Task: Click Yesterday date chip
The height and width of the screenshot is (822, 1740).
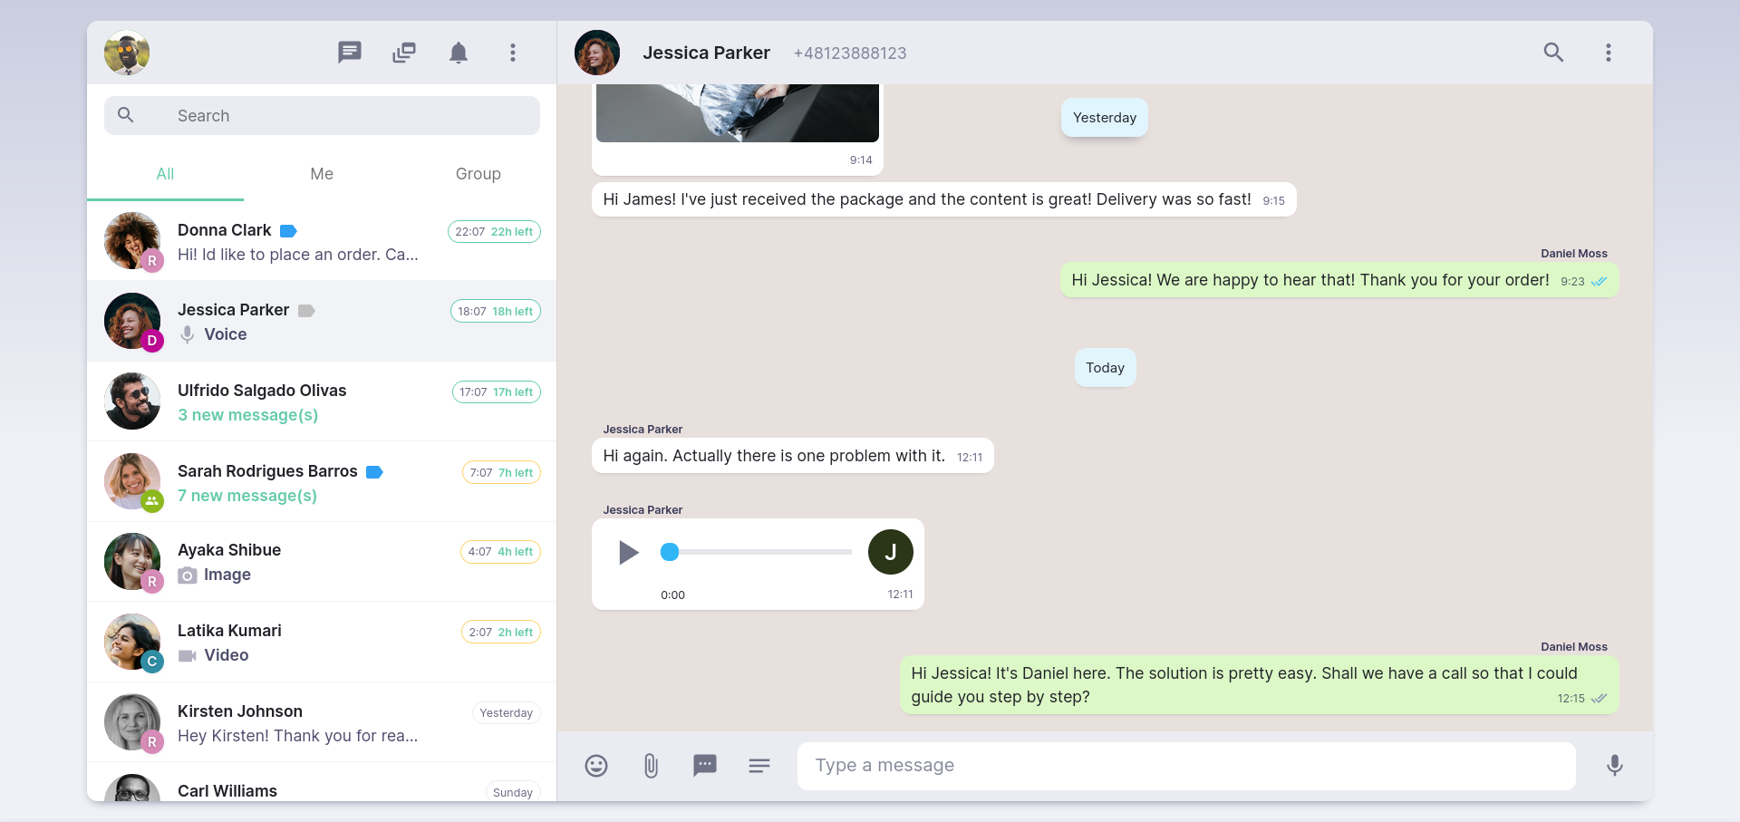Action: click(1105, 118)
